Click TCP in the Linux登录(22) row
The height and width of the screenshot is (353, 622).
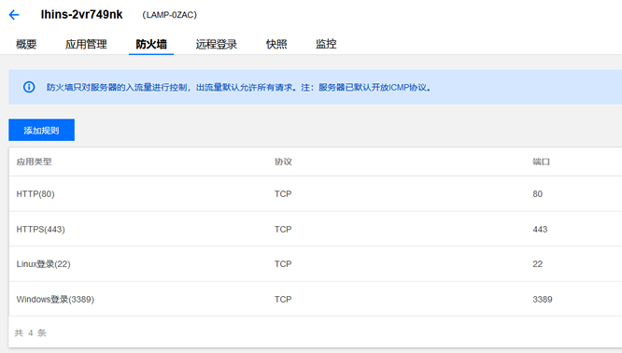[283, 264]
